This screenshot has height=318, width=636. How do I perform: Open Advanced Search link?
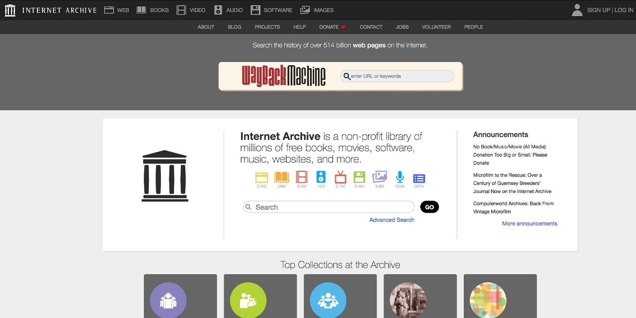(x=392, y=220)
